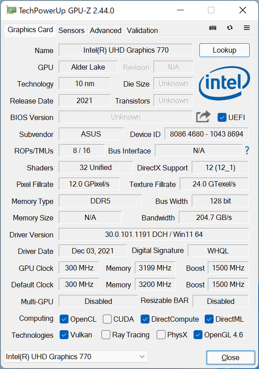Click the Driver Version text field
The image size is (259, 369).
click(154, 234)
